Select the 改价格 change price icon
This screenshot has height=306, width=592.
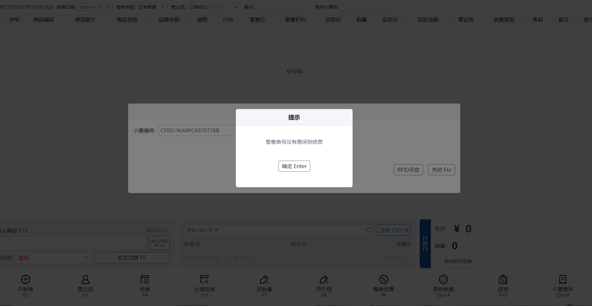click(x=324, y=279)
